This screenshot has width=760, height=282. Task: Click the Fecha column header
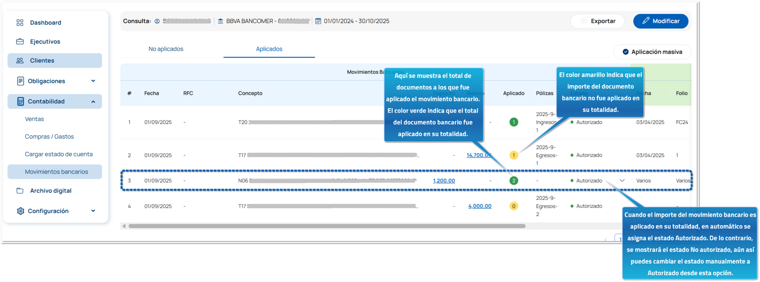click(x=151, y=93)
